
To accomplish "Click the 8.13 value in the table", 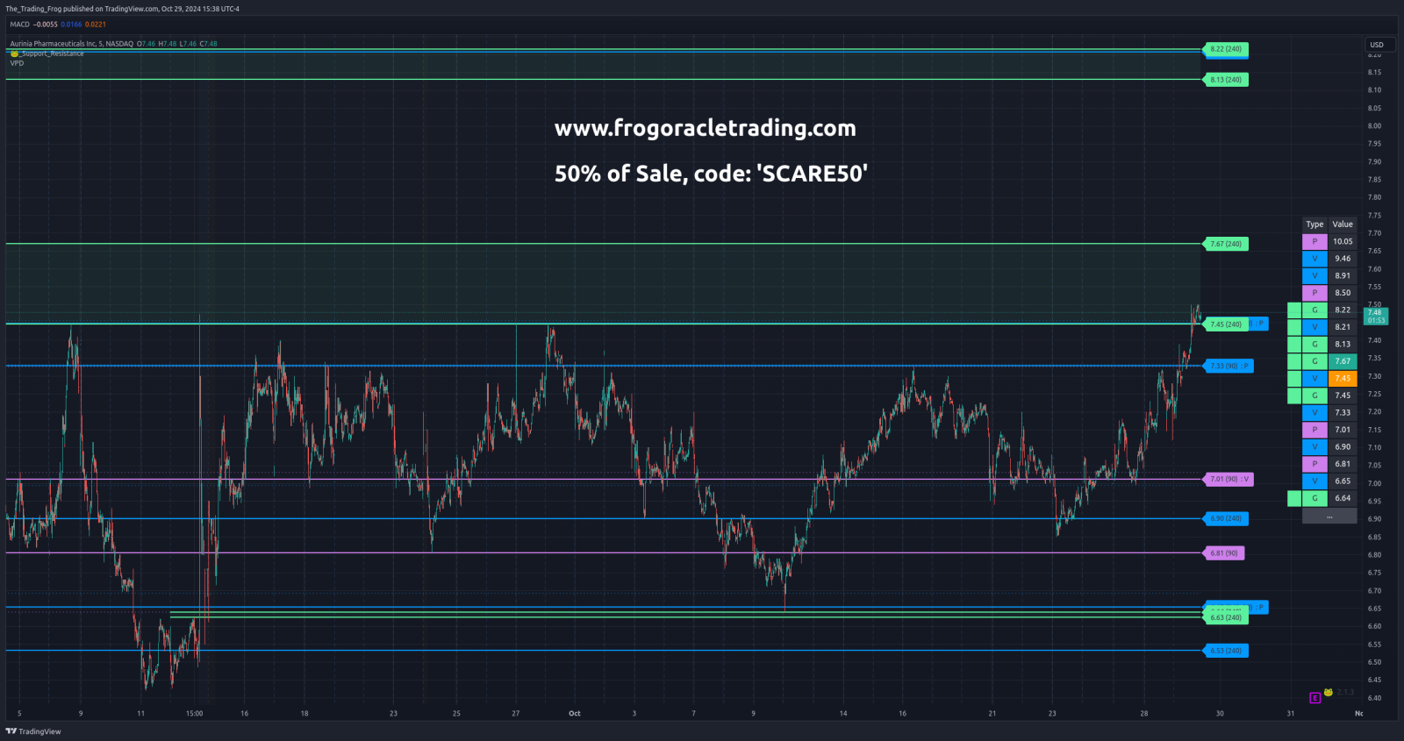I will click(x=1343, y=344).
